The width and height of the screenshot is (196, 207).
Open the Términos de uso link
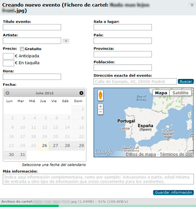click(x=176, y=154)
